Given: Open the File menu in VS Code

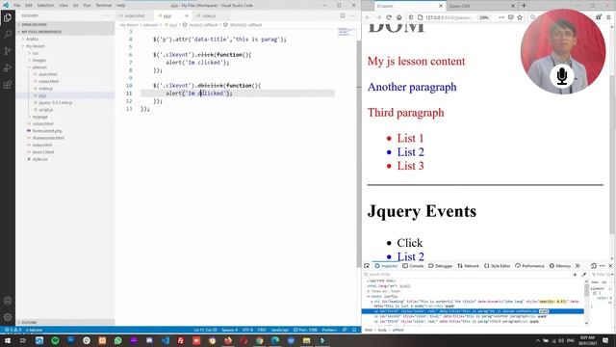Looking at the screenshot, I should (x=17, y=5).
